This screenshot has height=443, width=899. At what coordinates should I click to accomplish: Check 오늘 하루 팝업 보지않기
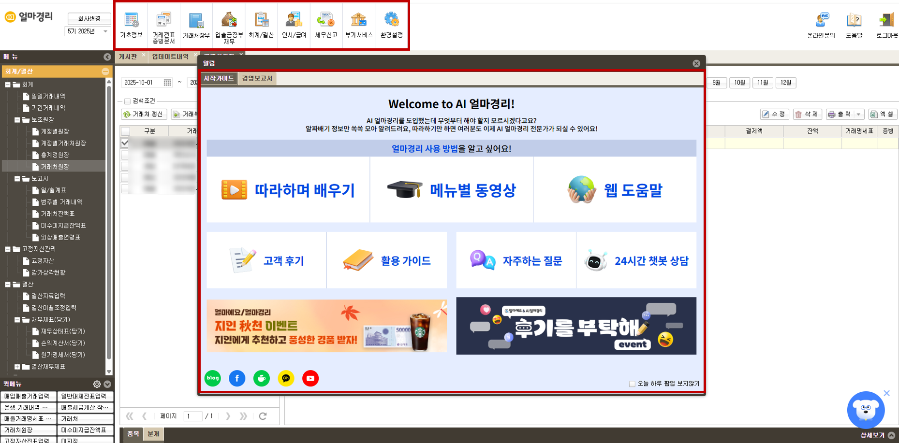pos(632,384)
